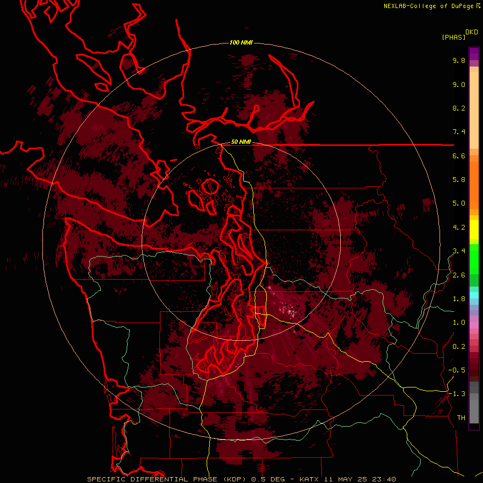Select the 9.0 scale value

459,84
